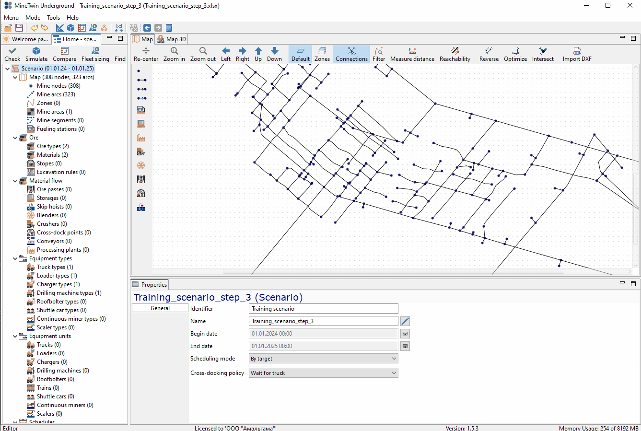Zoom in on the map
The height and width of the screenshot is (431, 641).
click(x=174, y=54)
